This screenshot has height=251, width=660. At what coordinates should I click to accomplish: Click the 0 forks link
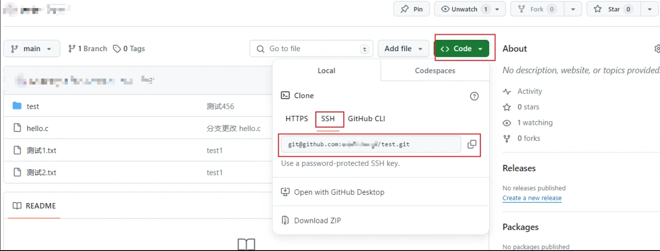tap(529, 138)
